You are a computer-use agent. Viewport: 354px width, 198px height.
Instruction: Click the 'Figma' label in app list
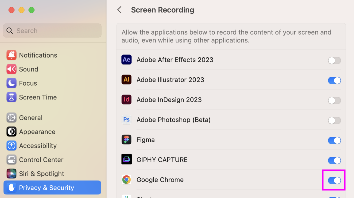146,140
